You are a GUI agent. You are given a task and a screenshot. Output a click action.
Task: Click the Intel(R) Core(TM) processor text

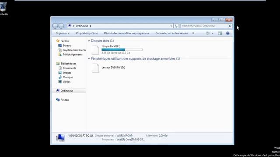click(130, 140)
